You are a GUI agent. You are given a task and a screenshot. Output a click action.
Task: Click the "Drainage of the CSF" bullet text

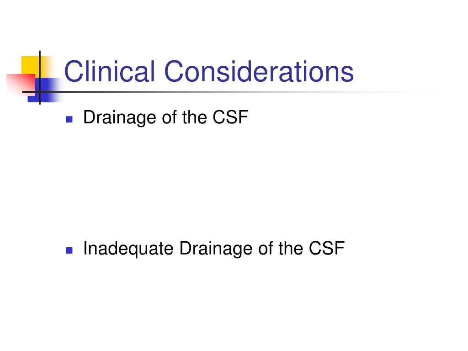point(165,117)
